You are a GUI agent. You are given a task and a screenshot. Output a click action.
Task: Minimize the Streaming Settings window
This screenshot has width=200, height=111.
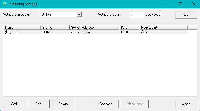coord(168,4)
